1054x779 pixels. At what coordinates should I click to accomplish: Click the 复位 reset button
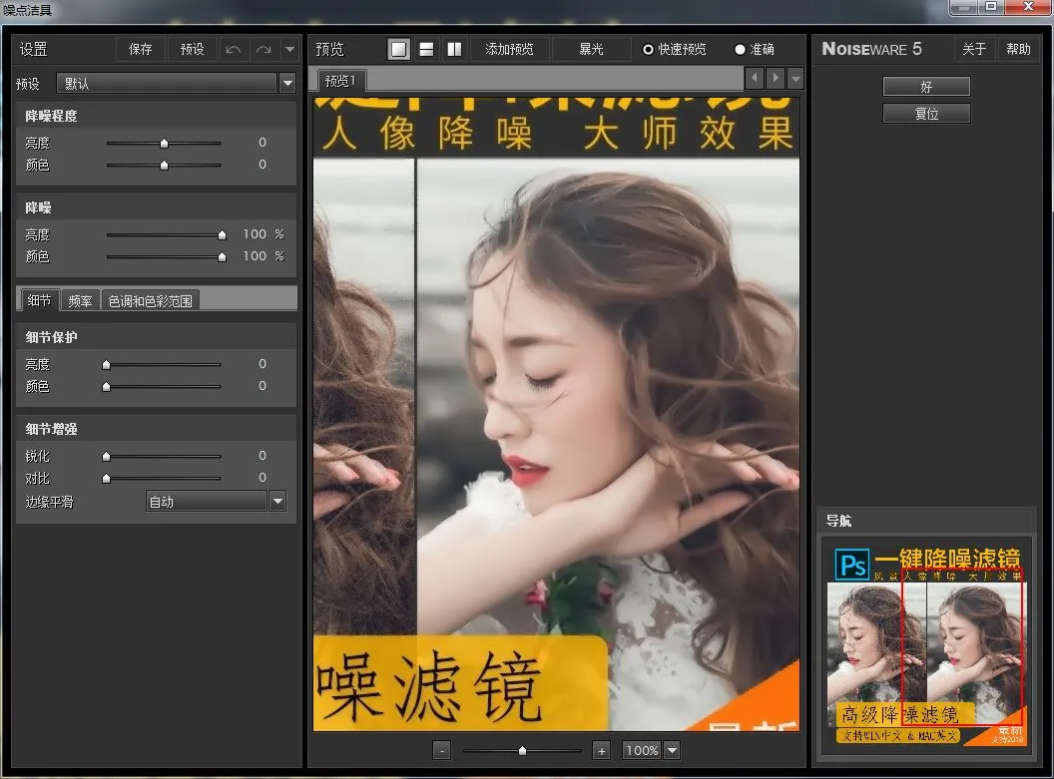(926, 113)
